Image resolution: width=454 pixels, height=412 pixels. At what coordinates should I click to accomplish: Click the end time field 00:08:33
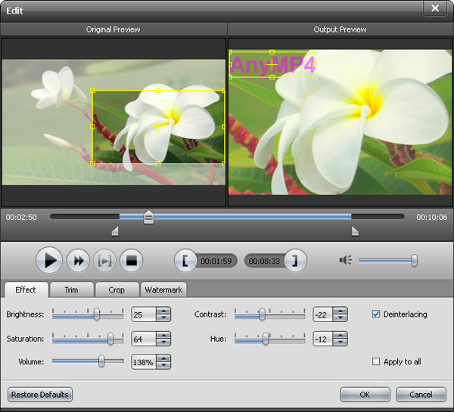(x=264, y=261)
